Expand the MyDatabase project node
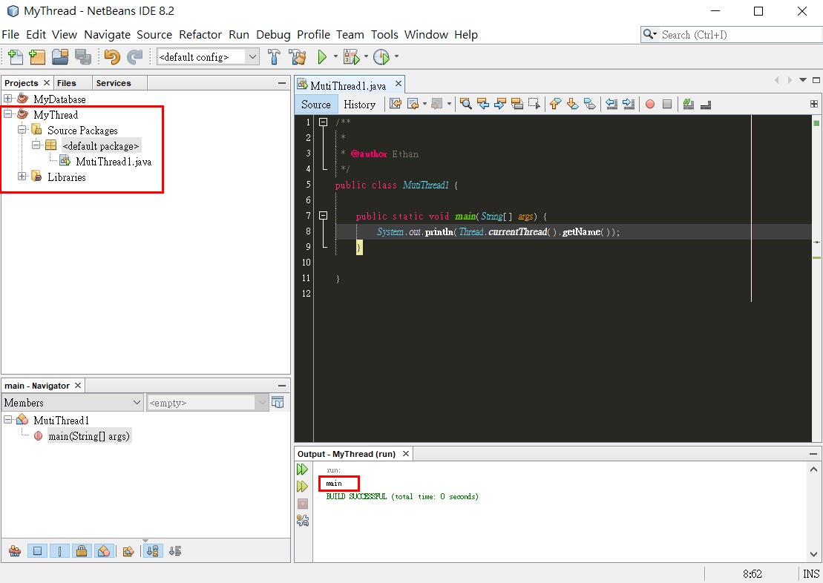The width and height of the screenshot is (823, 583). (x=8, y=98)
